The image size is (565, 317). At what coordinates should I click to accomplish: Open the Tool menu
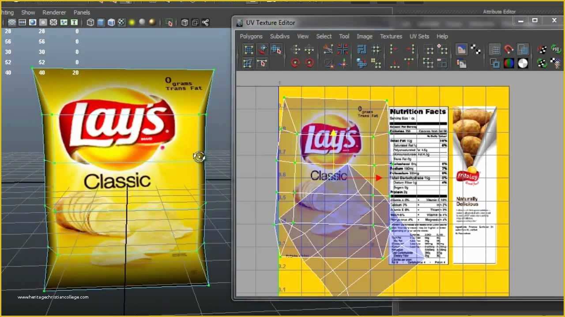(x=344, y=36)
